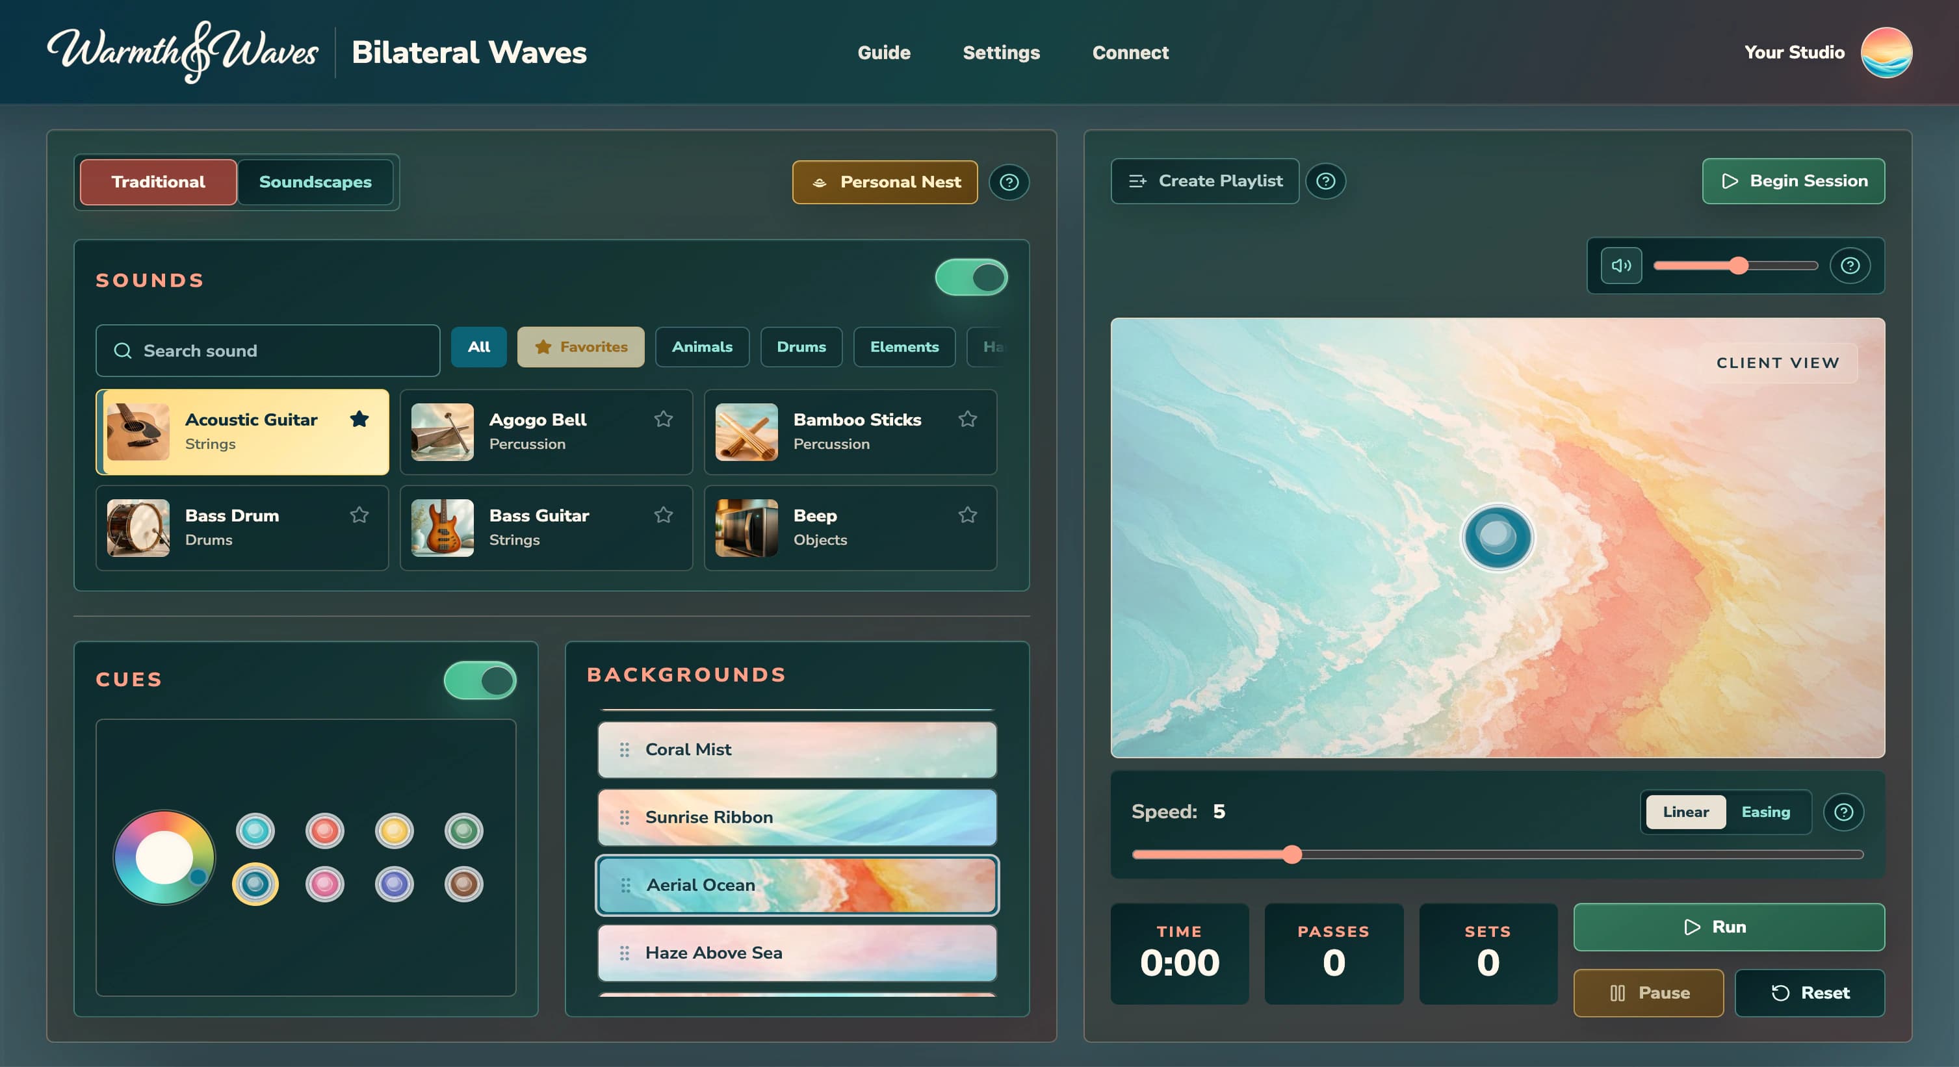Click Haze Above Sea drag handle
The image size is (1959, 1067).
pyautogui.click(x=625, y=952)
